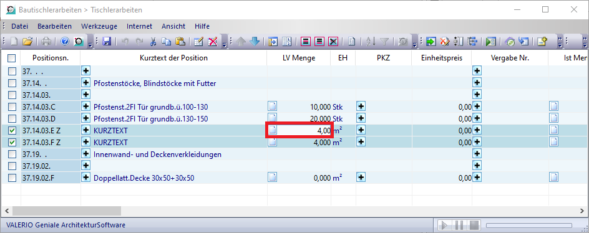
Task: Click the Positionsn. column header
Action: pos(51,58)
